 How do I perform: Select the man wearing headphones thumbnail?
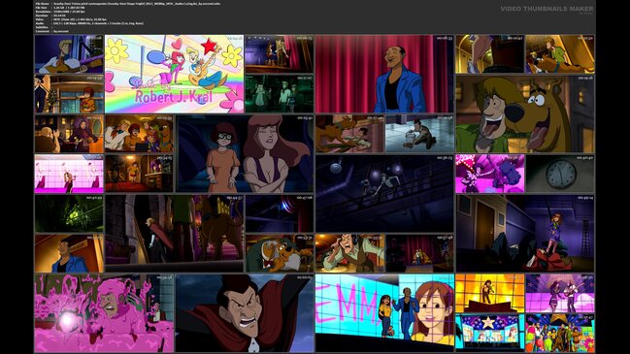(349, 253)
